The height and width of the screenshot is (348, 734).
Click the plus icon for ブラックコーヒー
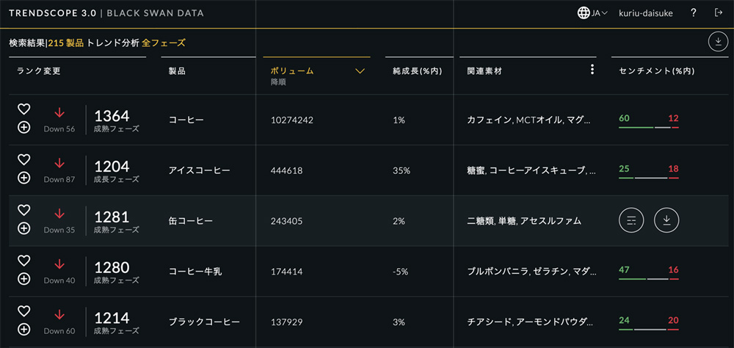click(x=23, y=329)
